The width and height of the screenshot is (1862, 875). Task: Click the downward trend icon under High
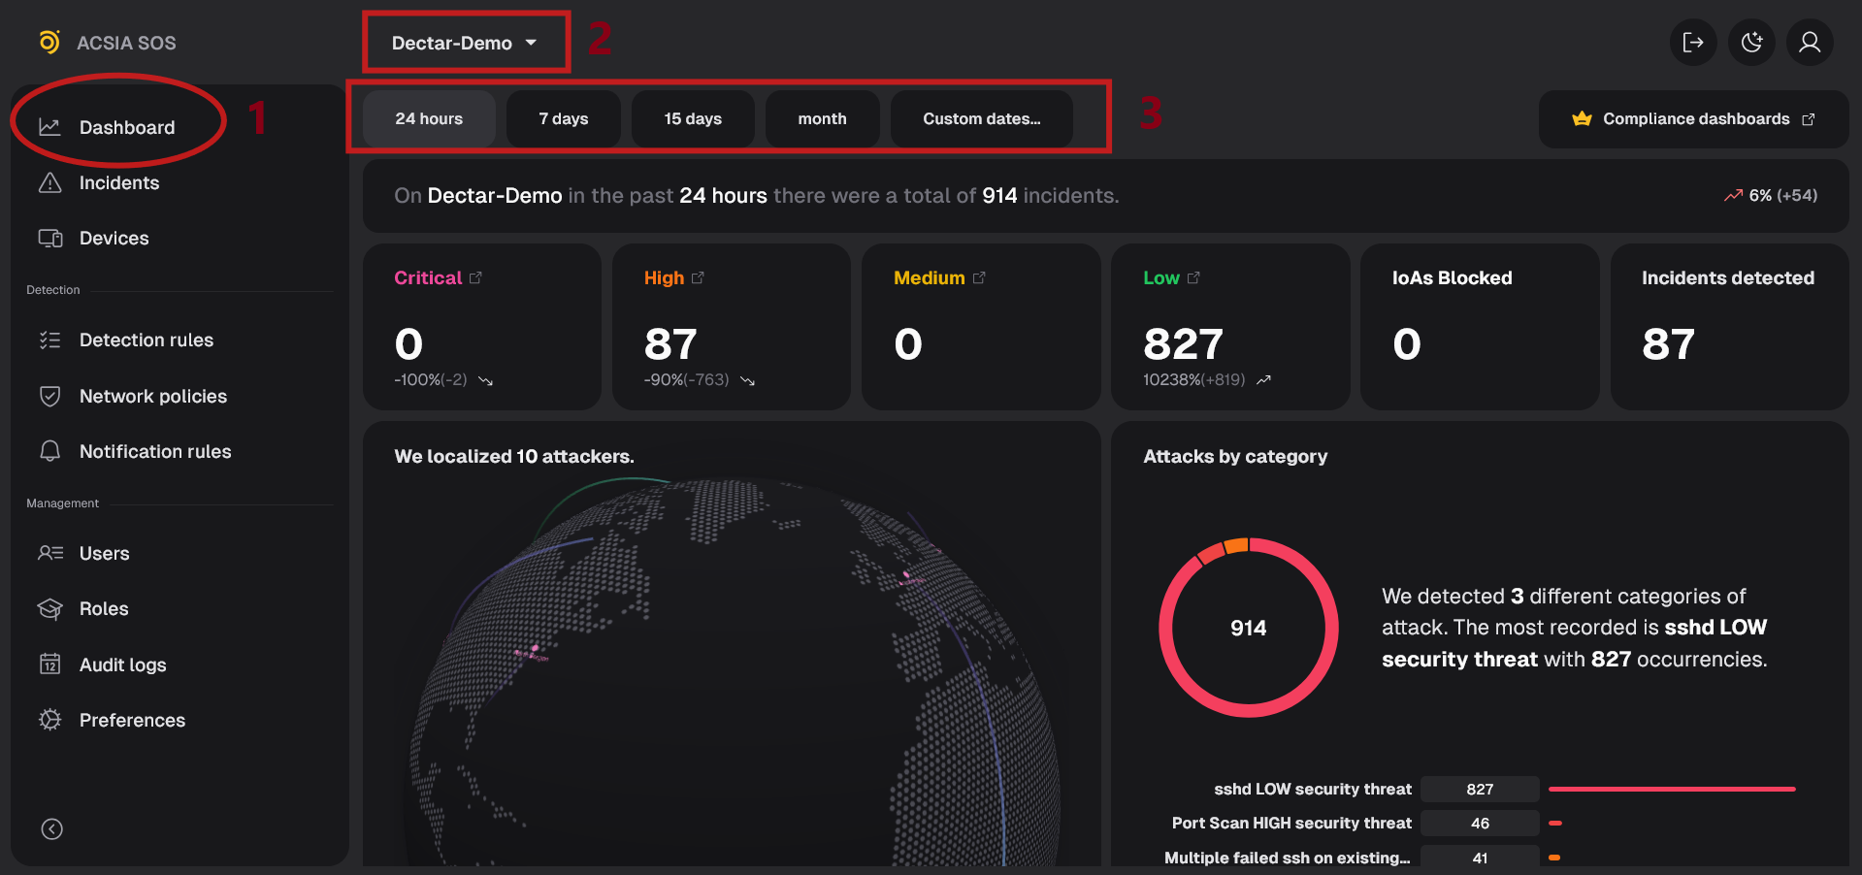pyautogui.click(x=747, y=381)
